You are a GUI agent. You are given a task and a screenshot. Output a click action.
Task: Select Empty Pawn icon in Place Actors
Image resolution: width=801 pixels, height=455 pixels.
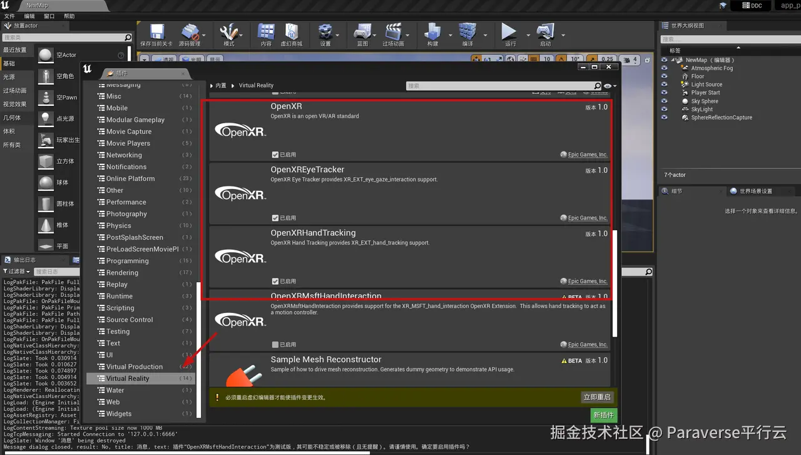[46, 98]
